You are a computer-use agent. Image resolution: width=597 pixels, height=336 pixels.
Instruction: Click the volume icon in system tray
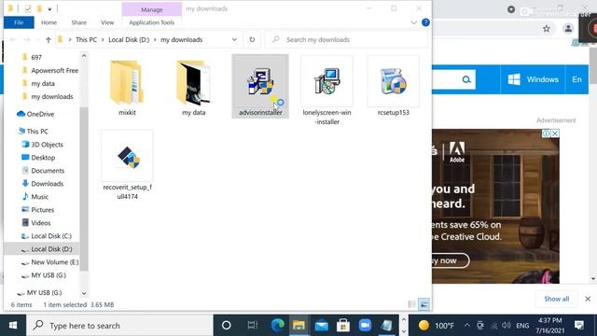point(506,326)
